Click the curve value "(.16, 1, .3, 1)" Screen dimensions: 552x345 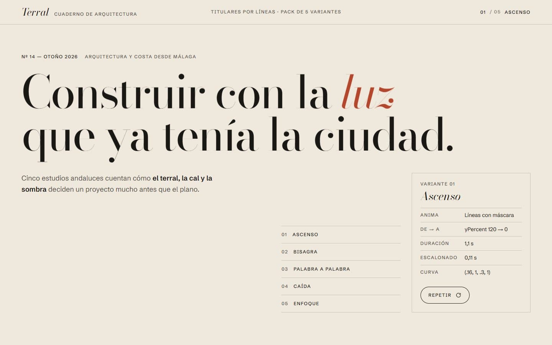pos(477,272)
